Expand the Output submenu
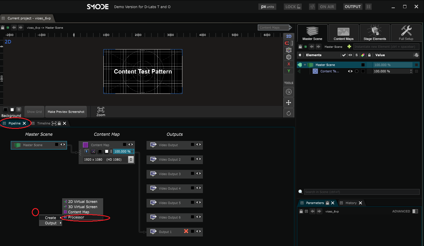 point(51,223)
